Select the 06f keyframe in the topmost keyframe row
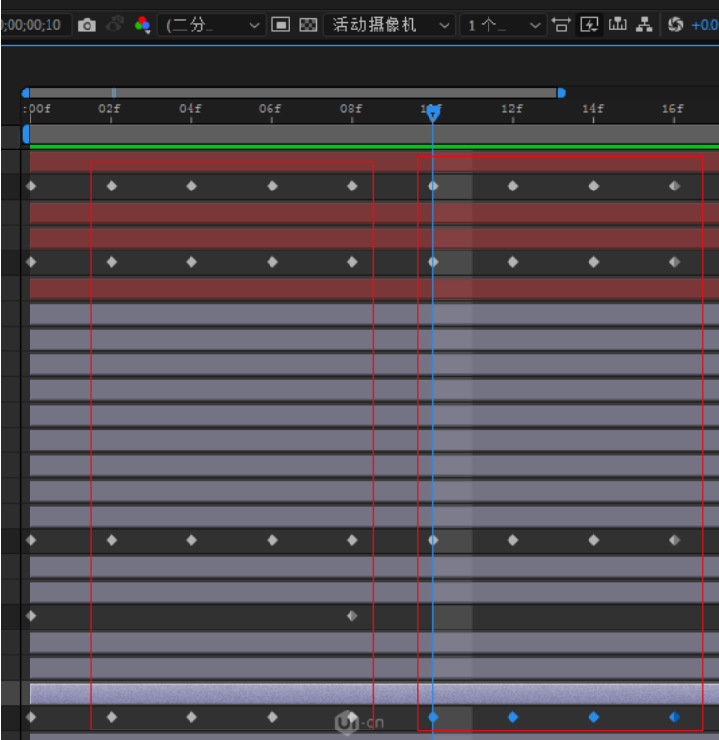Screen dimensions: 719x740 (x=272, y=186)
